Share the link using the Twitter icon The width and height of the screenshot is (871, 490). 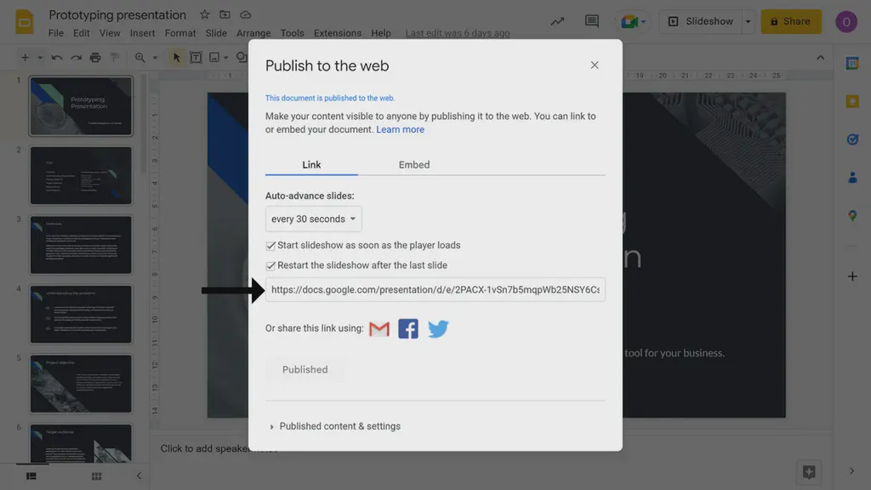(438, 328)
